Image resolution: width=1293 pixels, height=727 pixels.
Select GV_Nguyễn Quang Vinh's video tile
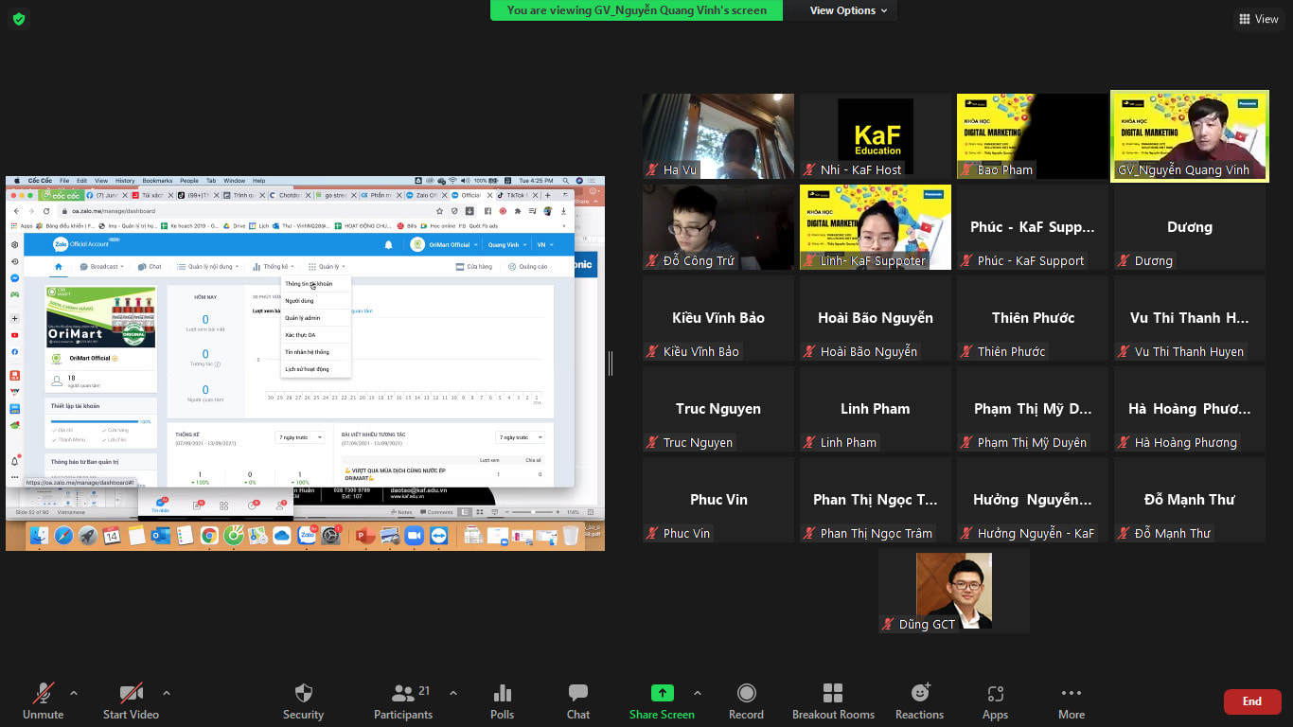point(1190,136)
